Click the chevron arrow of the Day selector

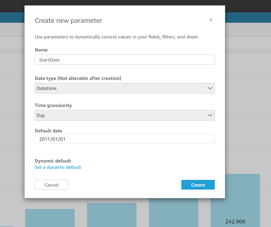click(210, 115)
